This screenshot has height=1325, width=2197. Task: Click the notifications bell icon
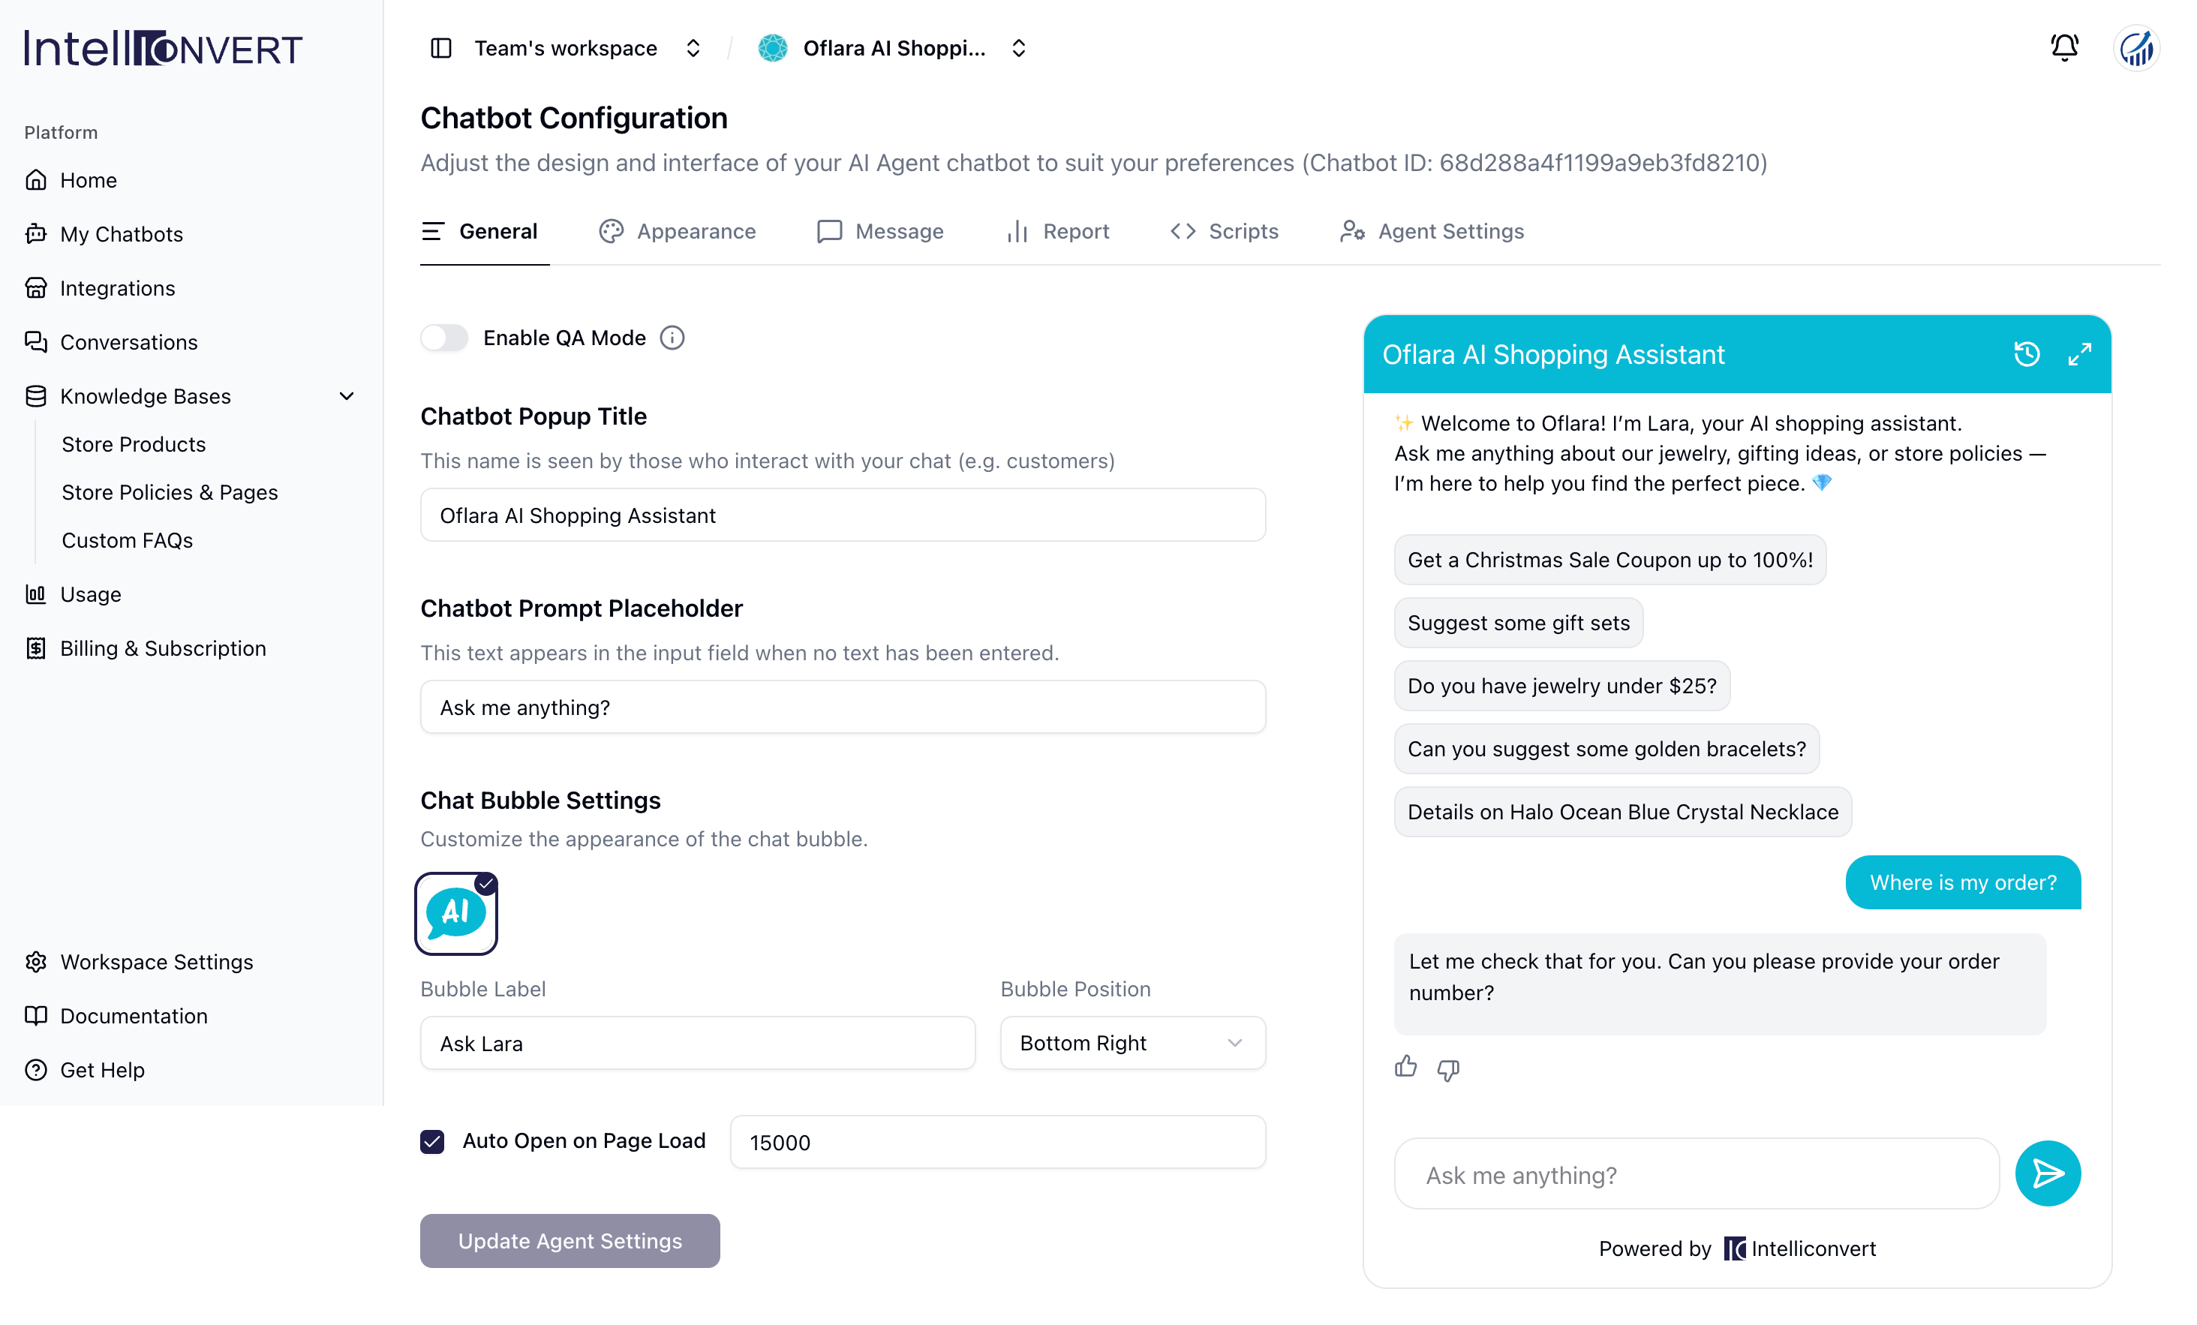pyautogui.click(x=2064, y=48)
